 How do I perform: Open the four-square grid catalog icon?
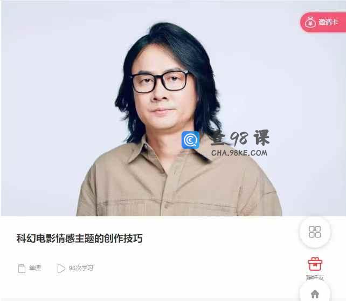point(315,231)
